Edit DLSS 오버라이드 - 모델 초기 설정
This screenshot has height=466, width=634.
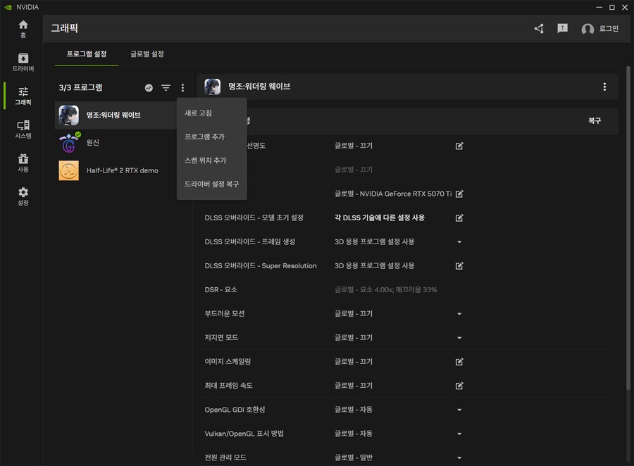[459, 218]
